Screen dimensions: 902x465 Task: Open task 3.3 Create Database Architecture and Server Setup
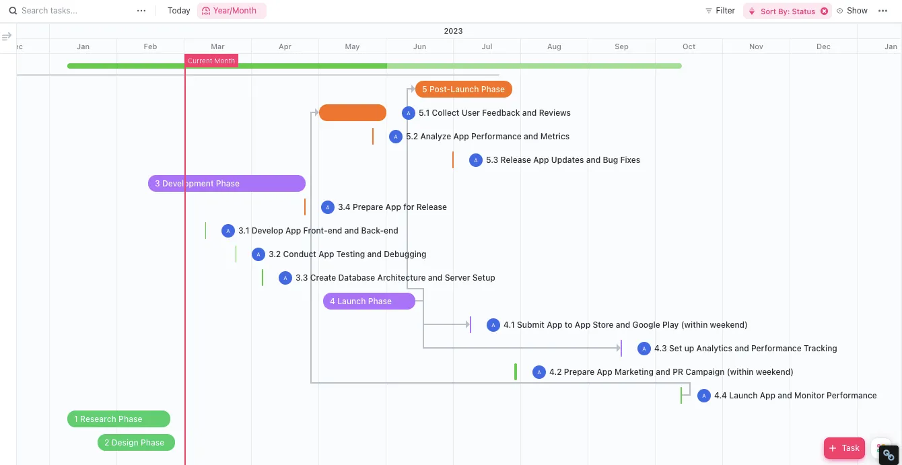(x=396, y=278)
